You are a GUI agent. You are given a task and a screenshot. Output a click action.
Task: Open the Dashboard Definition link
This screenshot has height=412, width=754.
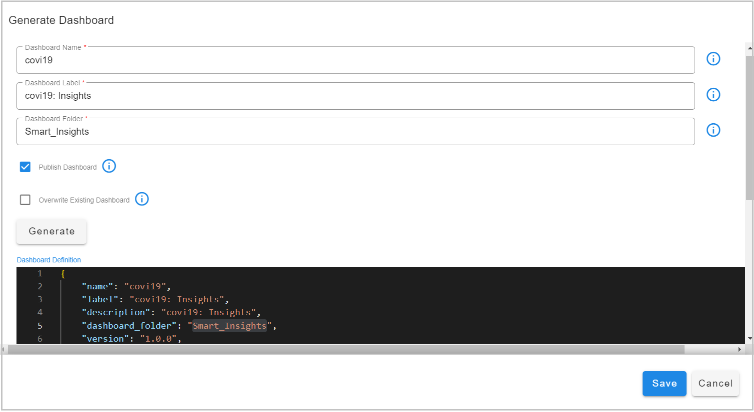(48, 260)
